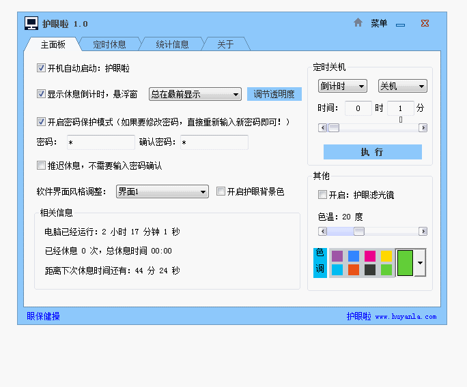467x387 pixels.
Task: Open the 菜单 menu
Action: click(379, 23)
